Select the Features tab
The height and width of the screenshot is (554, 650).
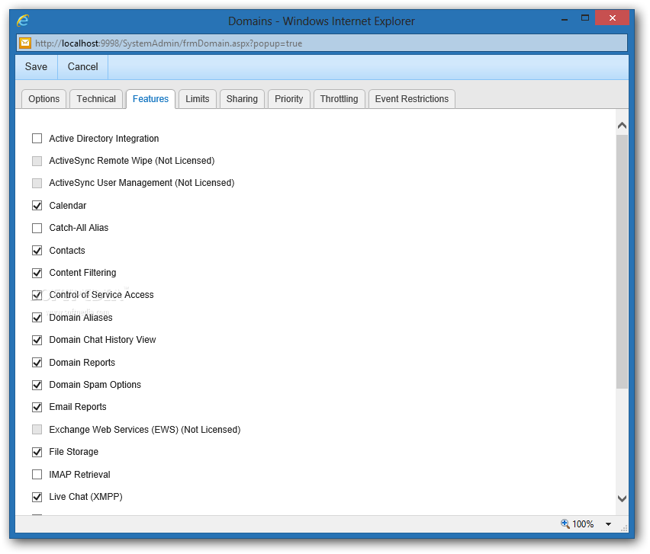[x=150, y=99]
